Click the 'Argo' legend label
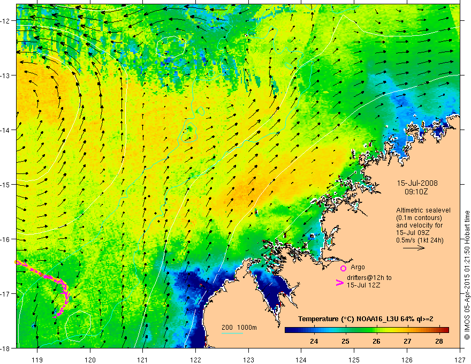This screenshot has width=471, height=364. point(358,267)
